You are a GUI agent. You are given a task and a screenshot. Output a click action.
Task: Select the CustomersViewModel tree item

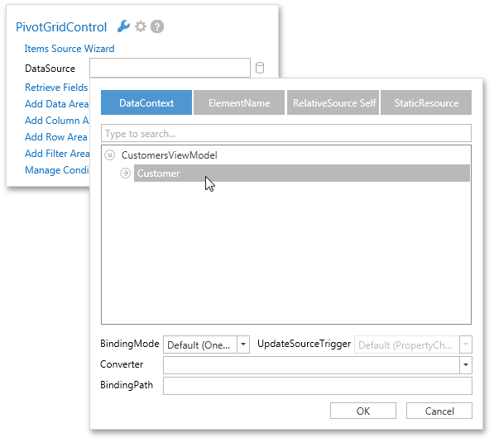tap(169, 155)
